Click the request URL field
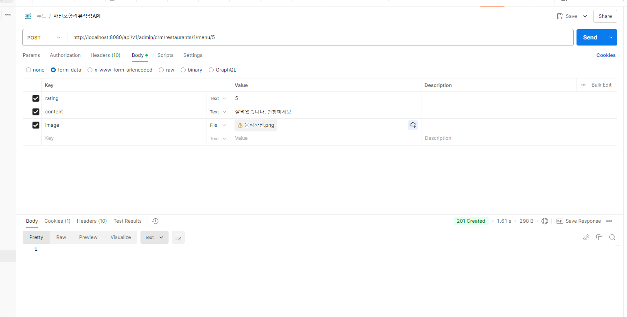This screenshot has height=317, width=627. 321,37
